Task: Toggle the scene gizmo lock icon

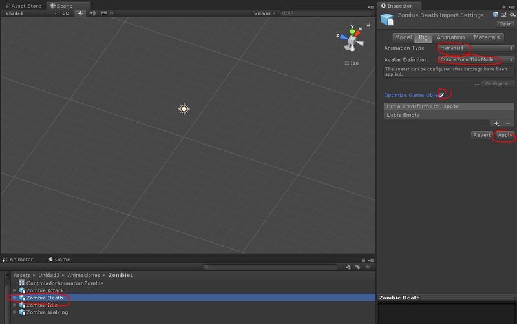Action: pyautogui.click(x=368, y=25)
